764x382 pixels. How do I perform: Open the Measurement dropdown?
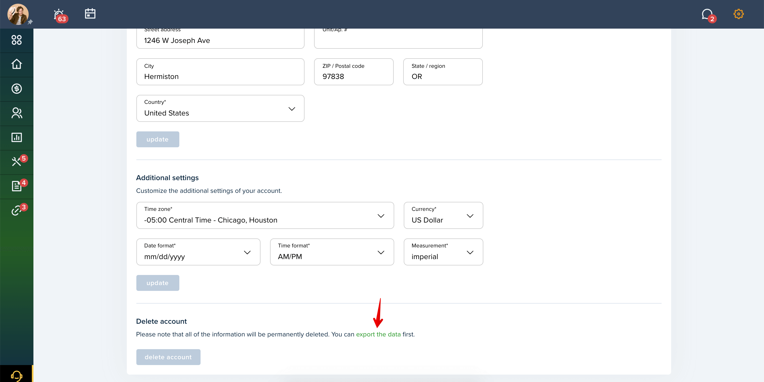[x=443, y=252]
